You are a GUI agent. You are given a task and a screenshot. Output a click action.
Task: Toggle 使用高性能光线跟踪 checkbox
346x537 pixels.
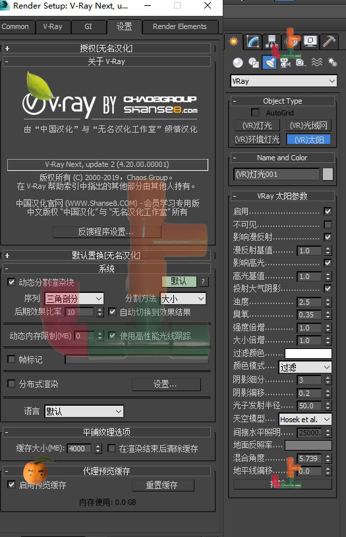coord(112,336)
